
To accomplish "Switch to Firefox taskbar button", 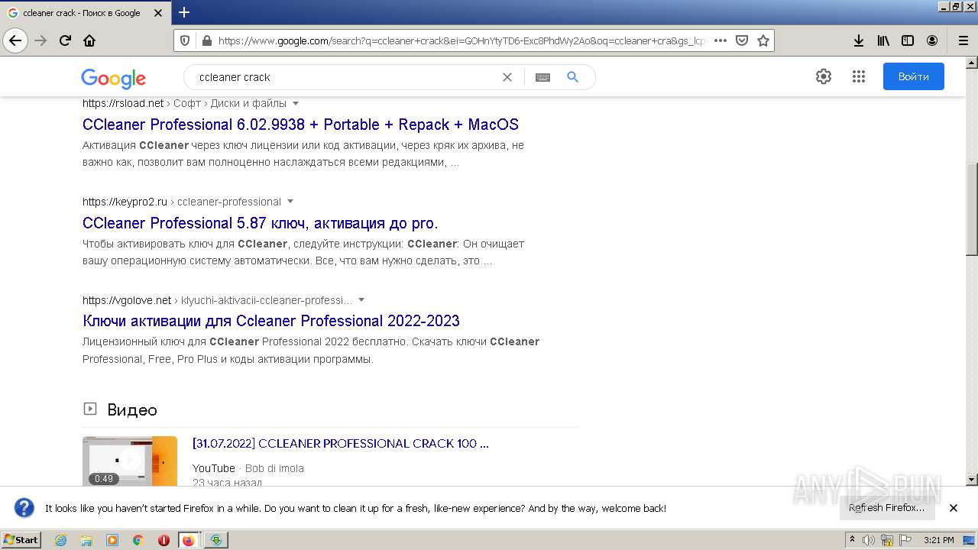I will tap(189, 540).
